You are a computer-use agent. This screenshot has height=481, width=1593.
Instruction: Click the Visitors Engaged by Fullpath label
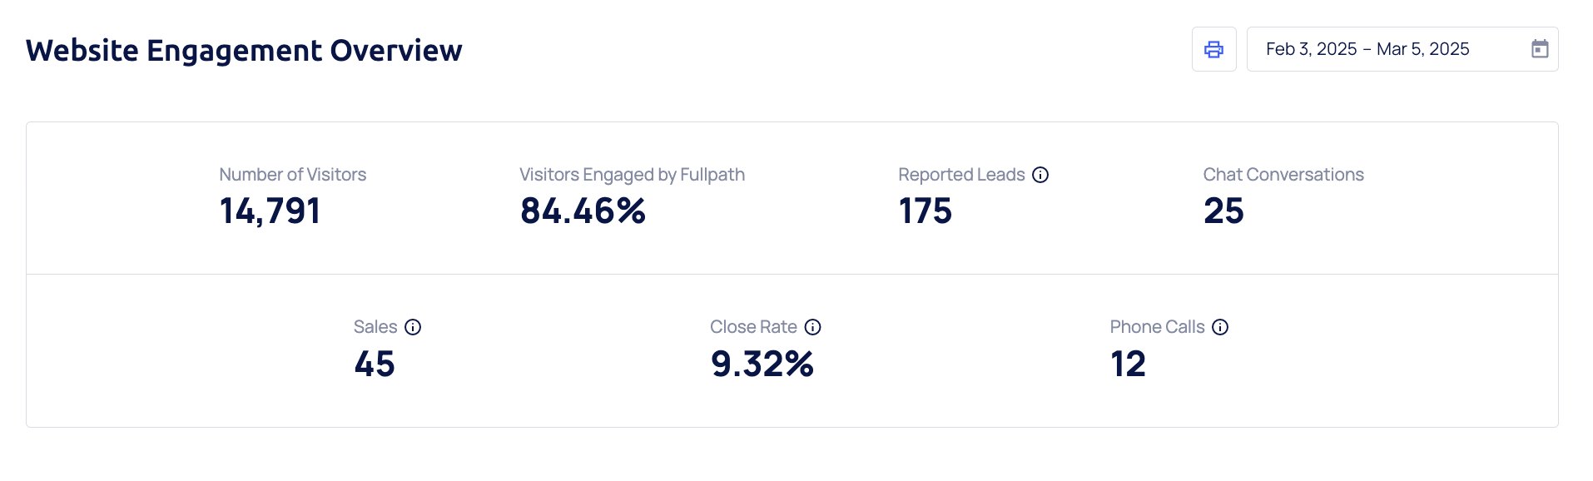pos(632,175)
